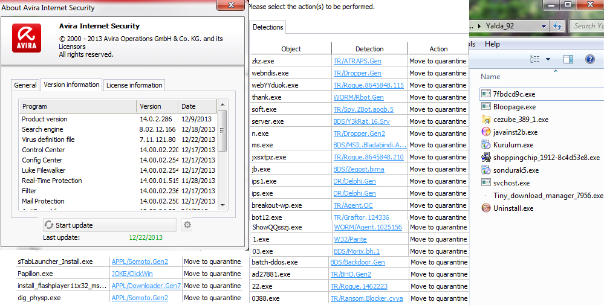Viewport: 604px width, 305px height.
Task: Switch to the General tab
Action: (25, 85)
